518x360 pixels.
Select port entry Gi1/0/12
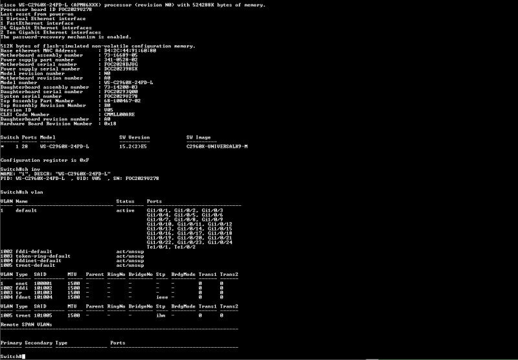pyautogui.click(x=220, y=224)
